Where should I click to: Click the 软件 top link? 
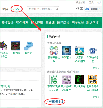tap(100, 2)
